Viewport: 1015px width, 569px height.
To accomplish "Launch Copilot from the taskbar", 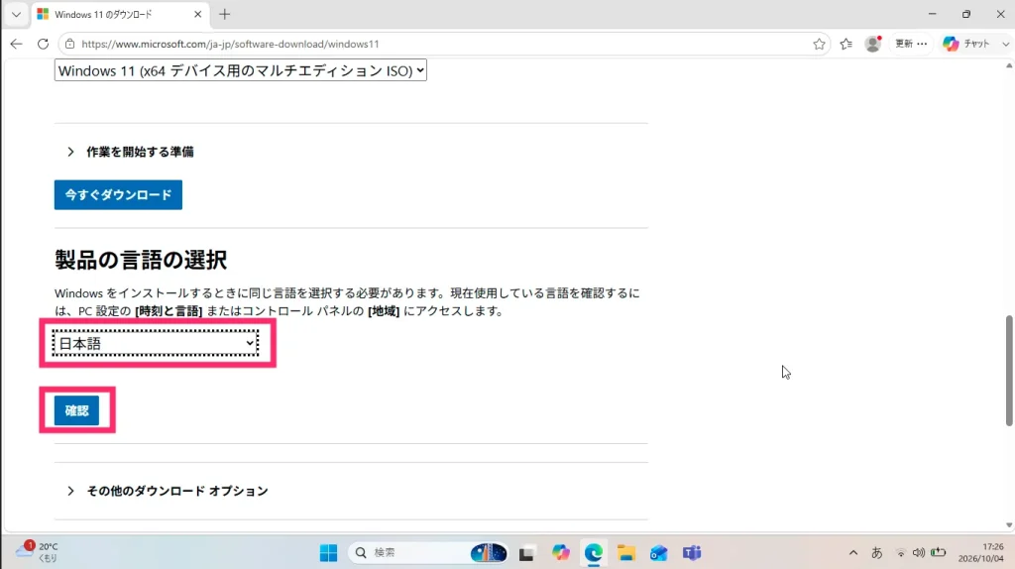I will 561,553.
